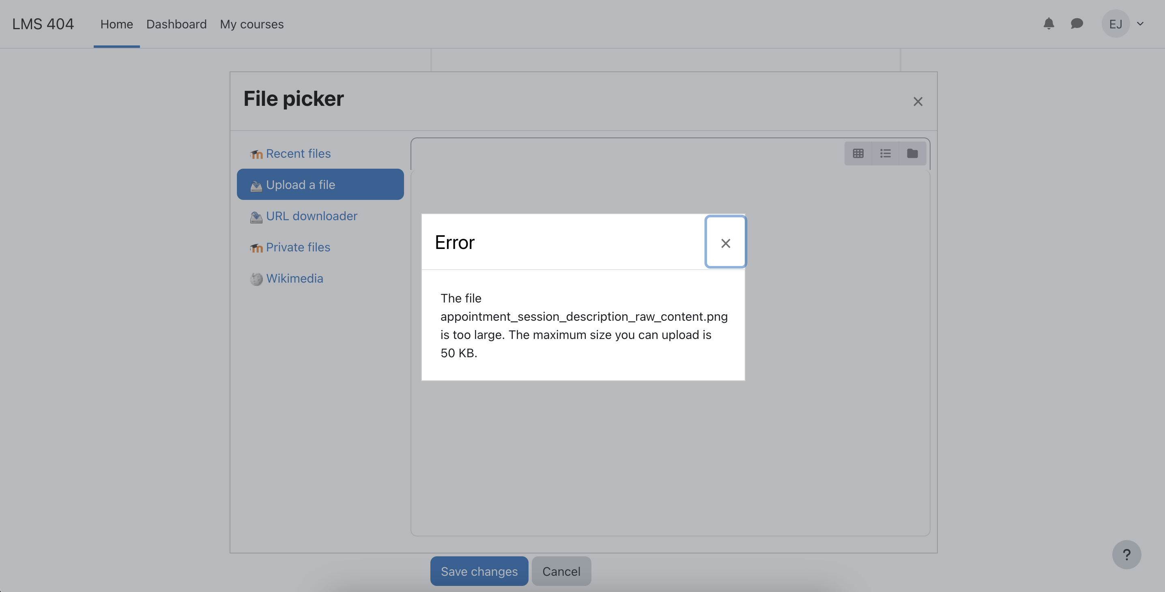1165x592 pixels.
Task: Click the Recent files Moodle icon
Action: (256, 154)
